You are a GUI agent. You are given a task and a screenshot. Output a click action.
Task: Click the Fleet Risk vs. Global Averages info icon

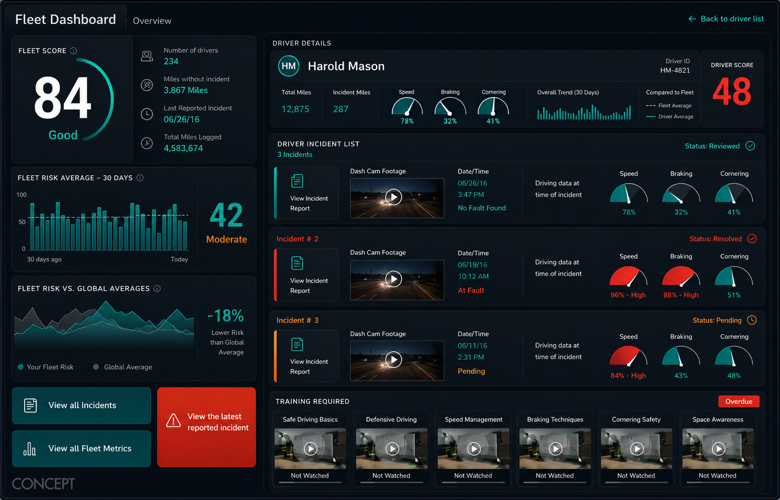click(157, 288)
